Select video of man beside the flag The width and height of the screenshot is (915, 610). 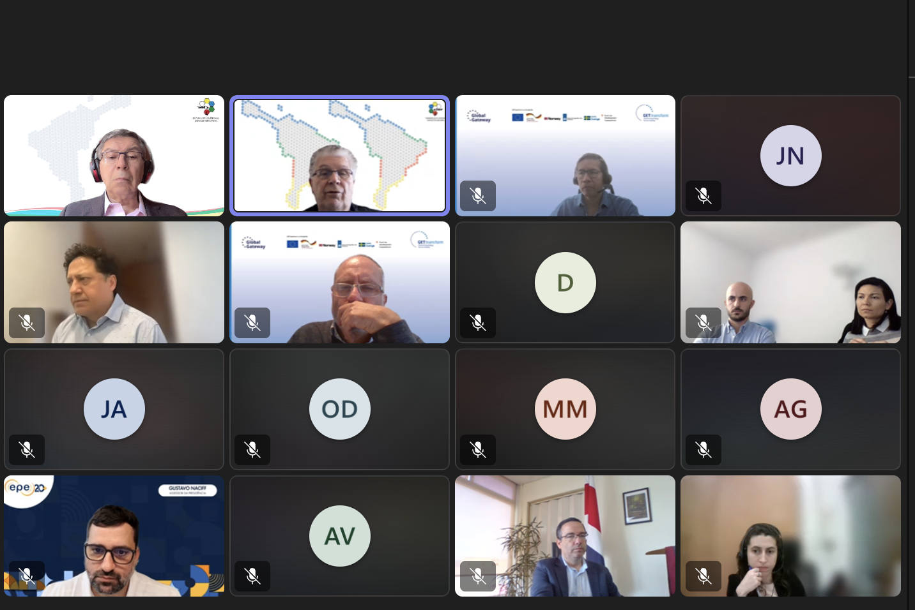click(565, 536)
